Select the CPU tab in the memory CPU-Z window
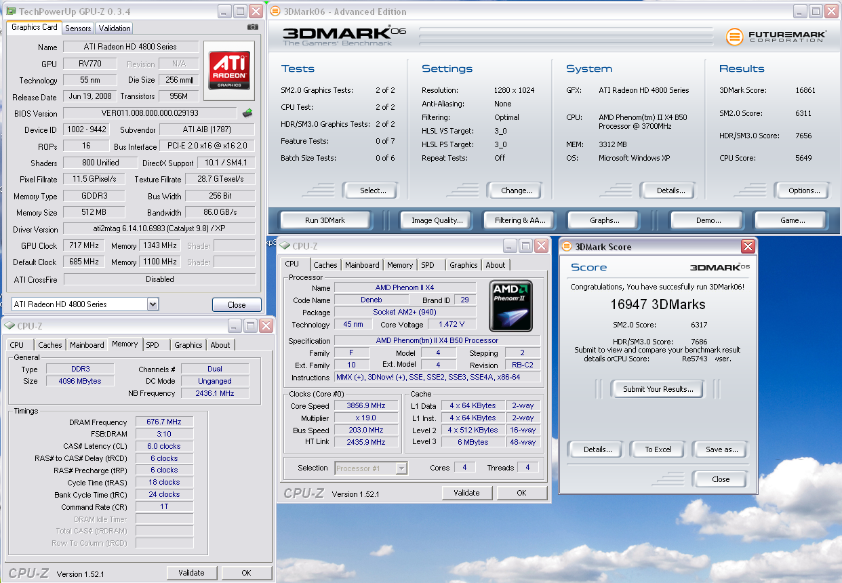 [17, 345]
